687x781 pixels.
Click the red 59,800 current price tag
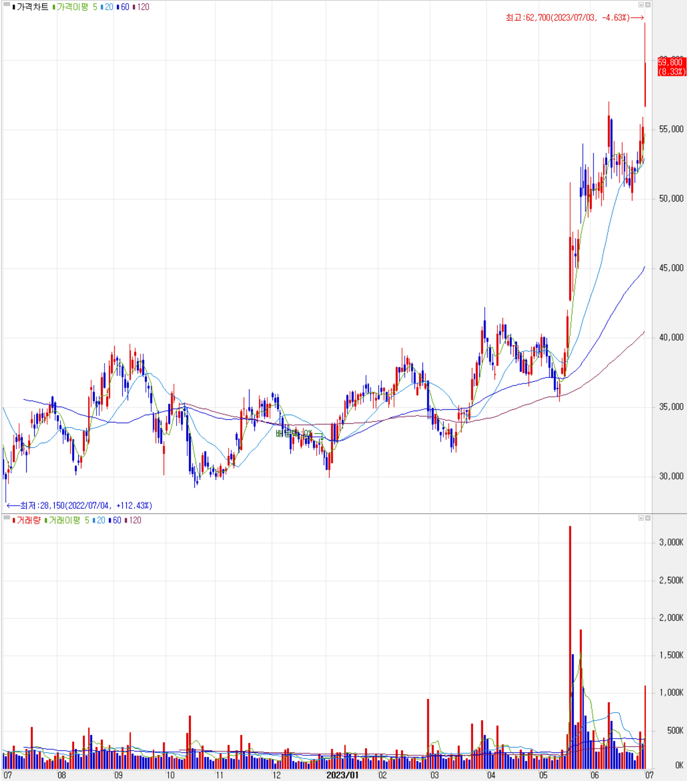click(x=672, y=67)
